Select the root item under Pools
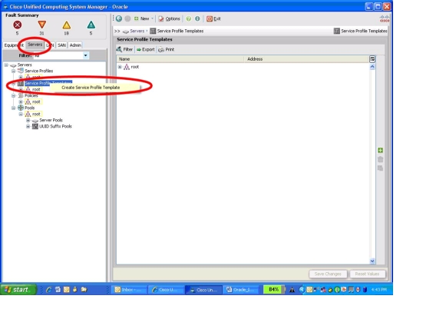This screenshot has width=423, height=309. click(x=36, y=115)
